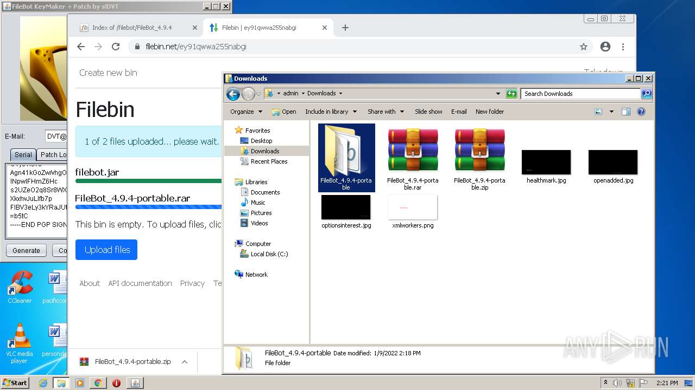This screenshot has width=695, height=390.
Task: Open Explorer help question mark icon
Action: pyautogui.click(x=641, y=112)
